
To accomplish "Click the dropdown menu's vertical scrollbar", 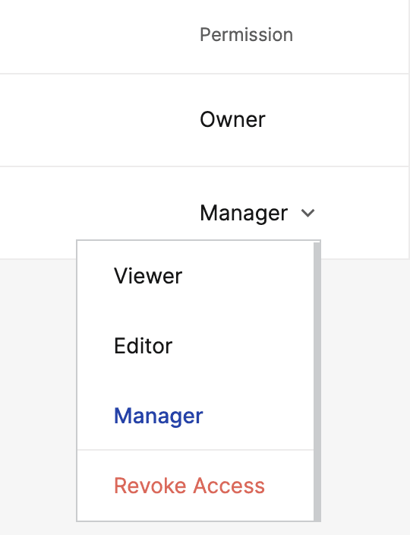I will (317, 381).
